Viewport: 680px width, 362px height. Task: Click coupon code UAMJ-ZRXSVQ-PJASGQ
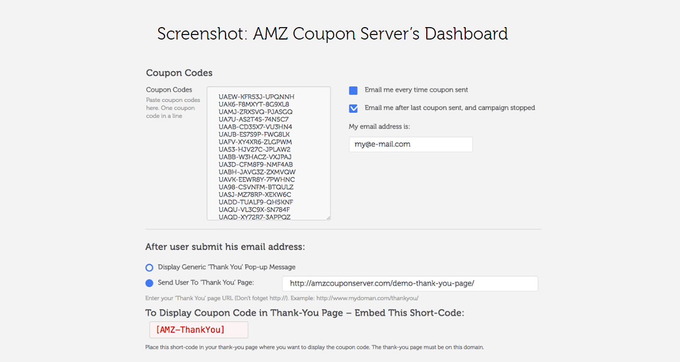pyautogui.click(x=255, y=112)
